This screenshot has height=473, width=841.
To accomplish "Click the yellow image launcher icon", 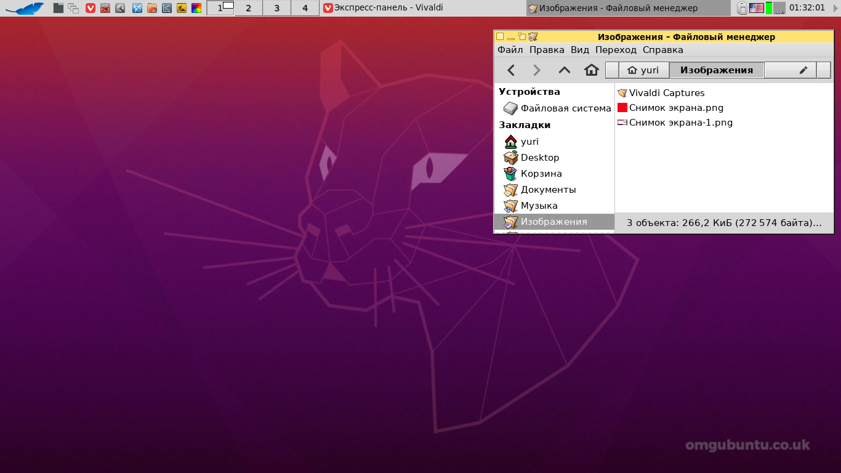I will [x=182, y=8].
